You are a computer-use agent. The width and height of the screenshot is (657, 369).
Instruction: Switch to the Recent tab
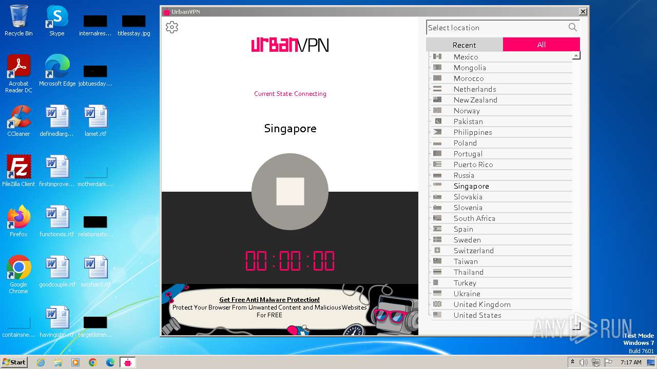(x=465, y=45)
